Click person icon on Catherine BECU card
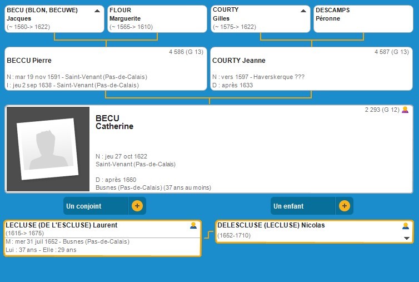Image resolution: width=419 pixels, height=282 pixels. click(405, 110)
